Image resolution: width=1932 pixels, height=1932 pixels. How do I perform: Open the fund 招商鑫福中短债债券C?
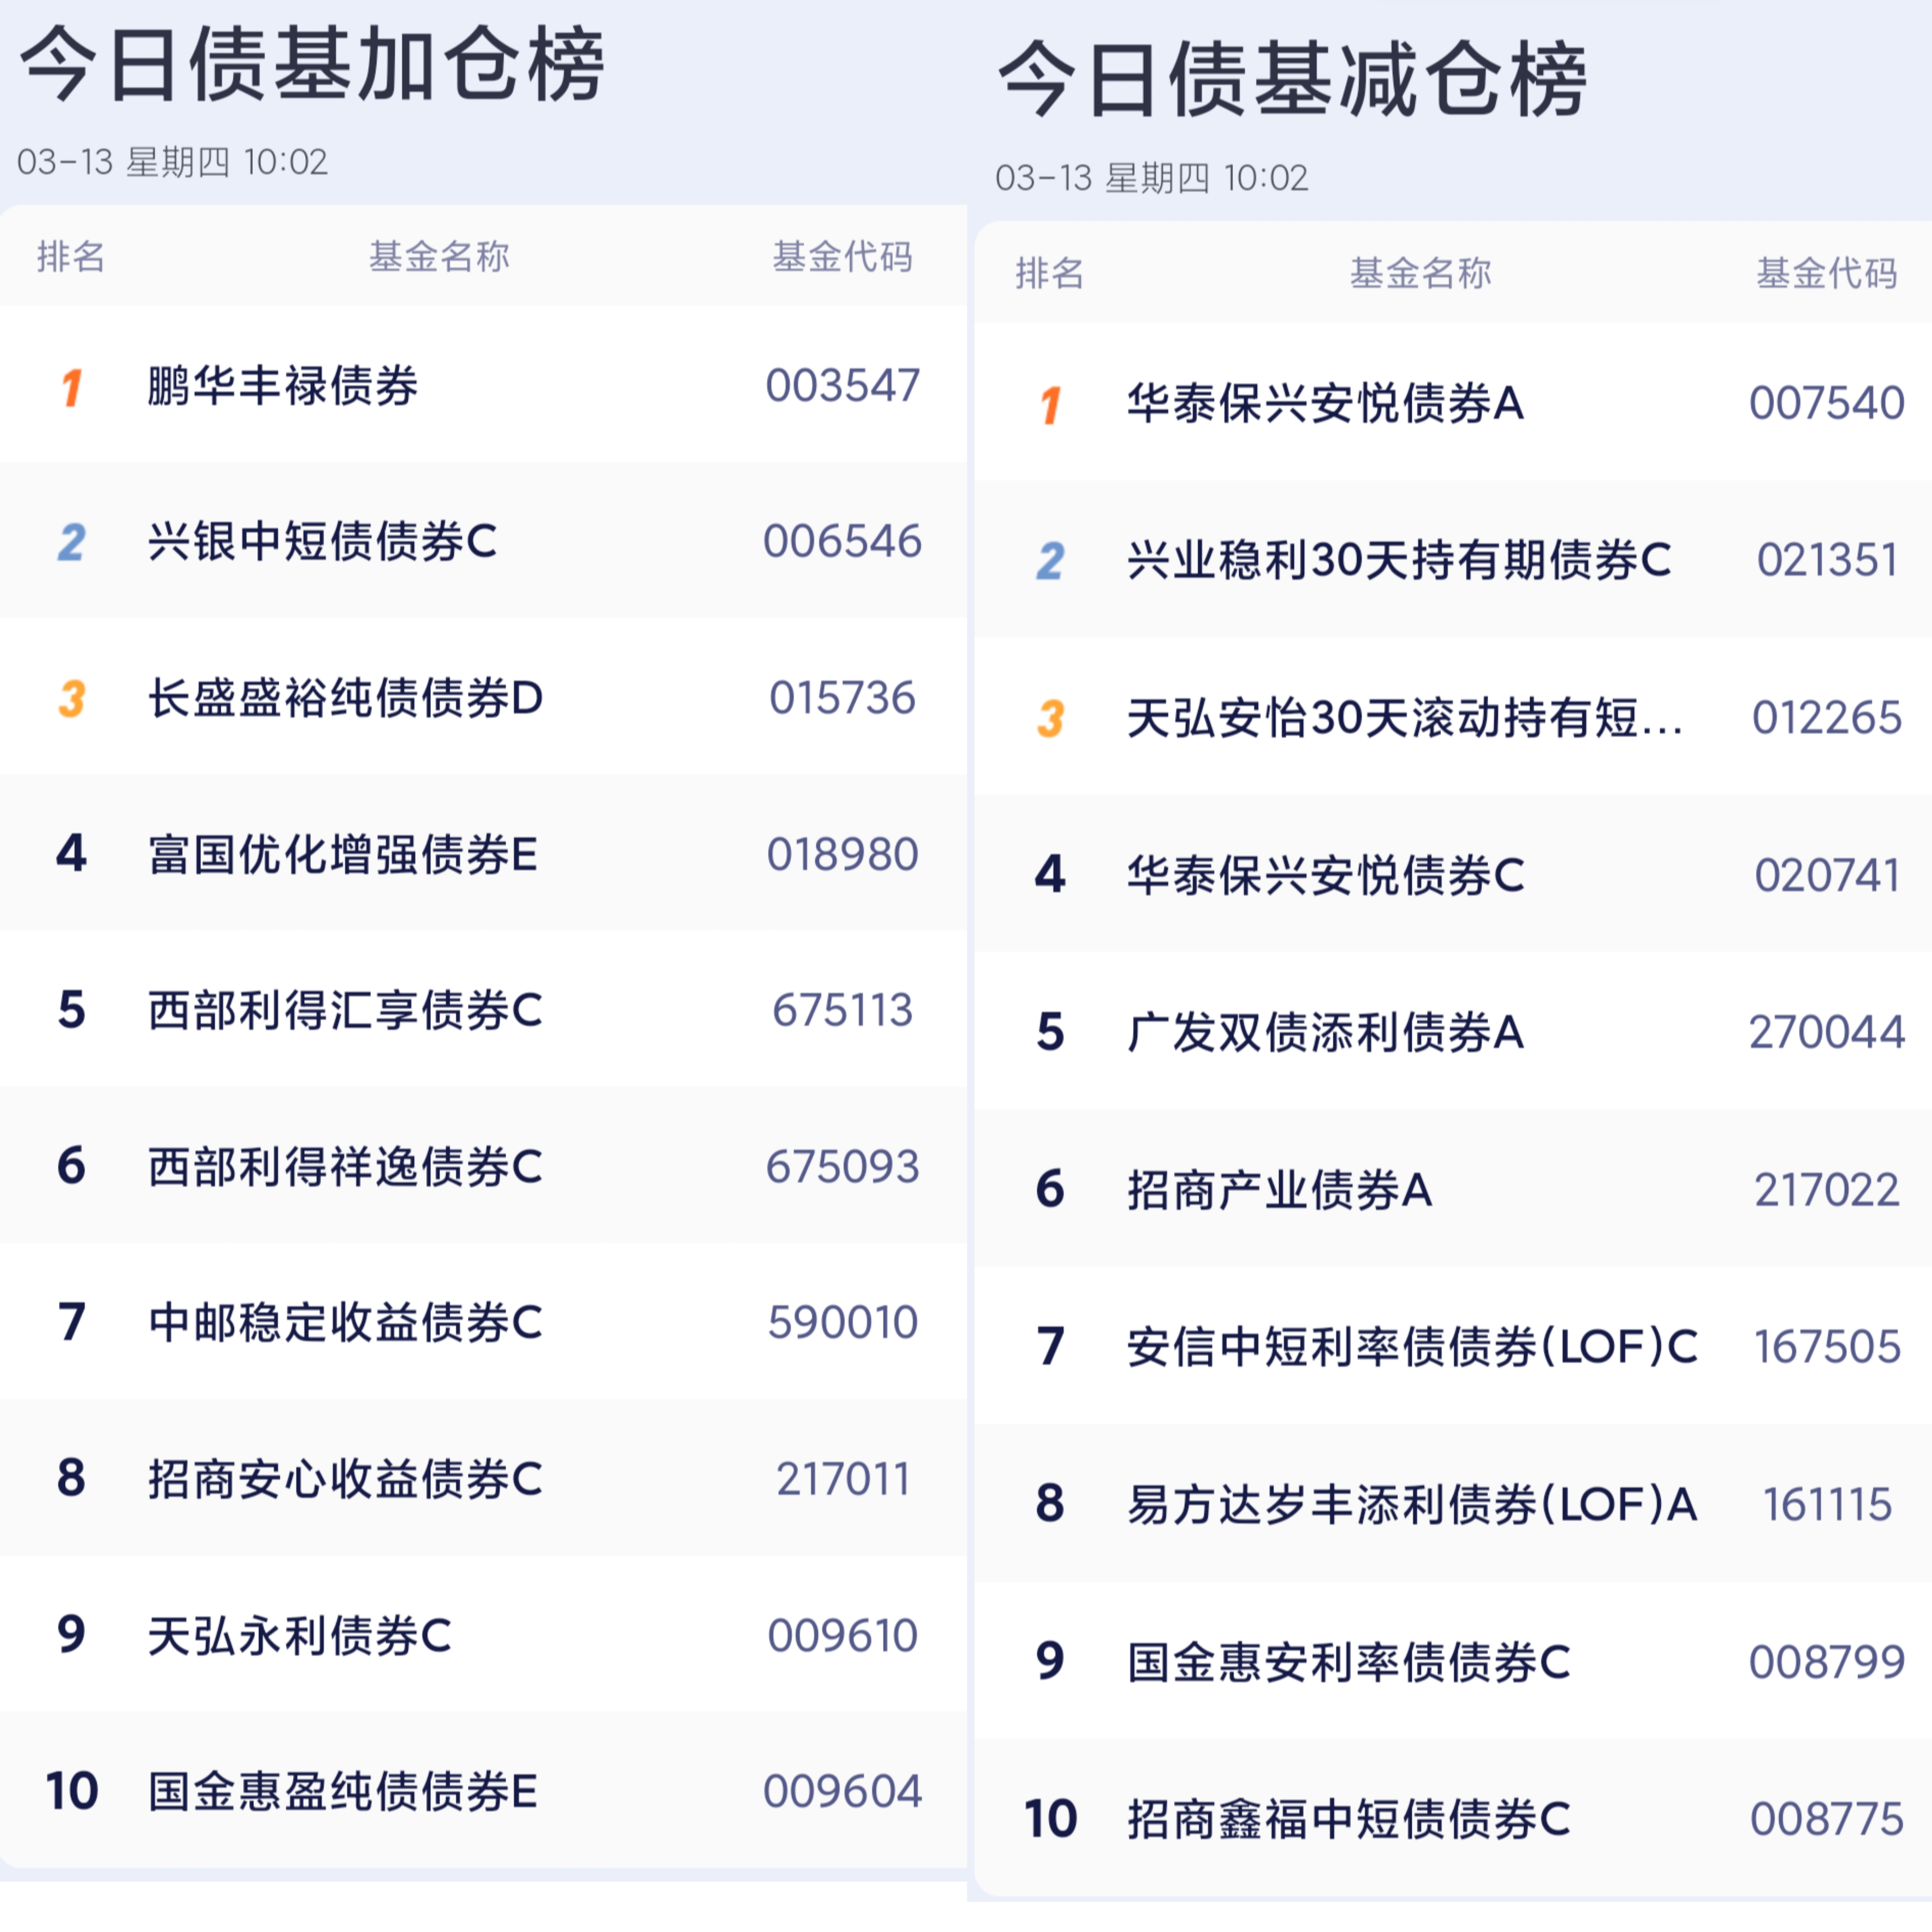[x=1348, y=1819]
